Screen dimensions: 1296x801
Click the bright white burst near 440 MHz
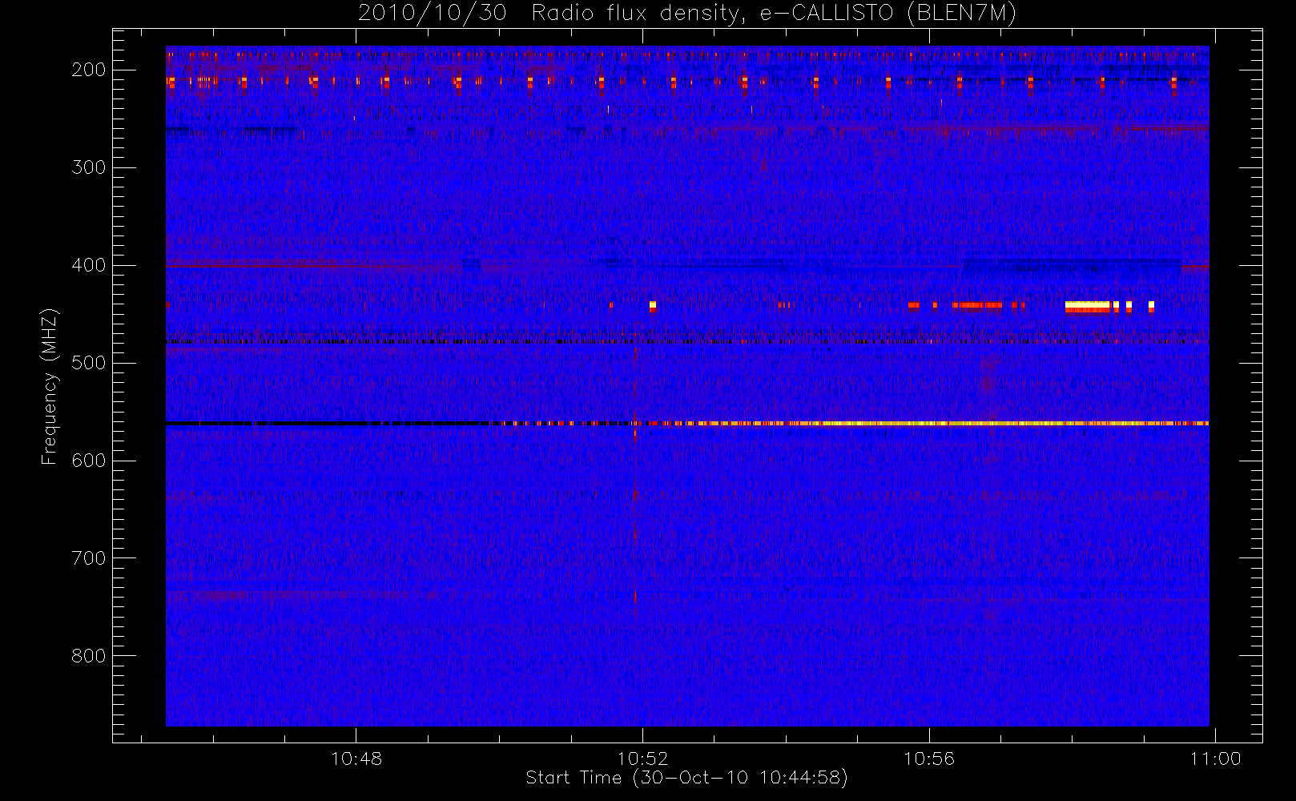pyautogui.click(x=1087, y=306)
